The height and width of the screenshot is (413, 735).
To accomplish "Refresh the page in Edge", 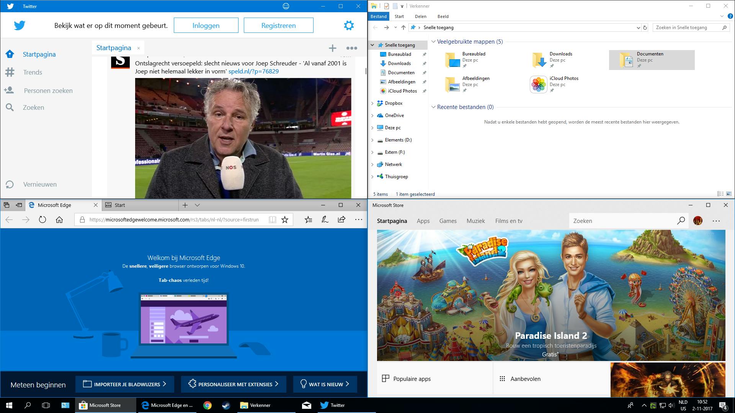I will coord(42,220).
